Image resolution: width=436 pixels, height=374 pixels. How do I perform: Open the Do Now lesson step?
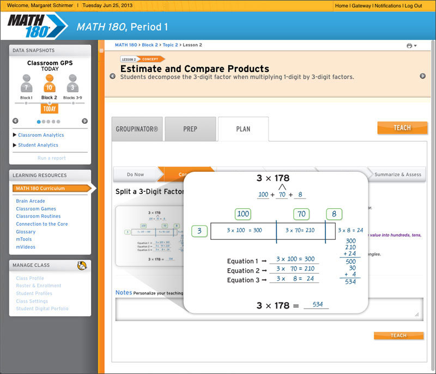click(x=137, y=174)
